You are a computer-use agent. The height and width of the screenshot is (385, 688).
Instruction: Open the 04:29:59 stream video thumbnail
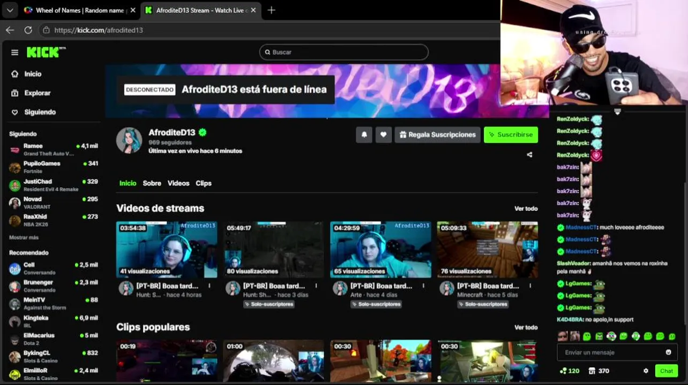[380, 250]
